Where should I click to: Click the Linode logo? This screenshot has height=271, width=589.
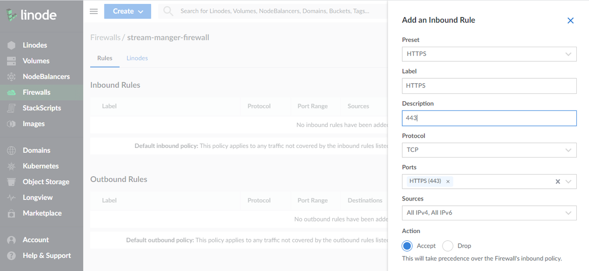coord(31,15)
